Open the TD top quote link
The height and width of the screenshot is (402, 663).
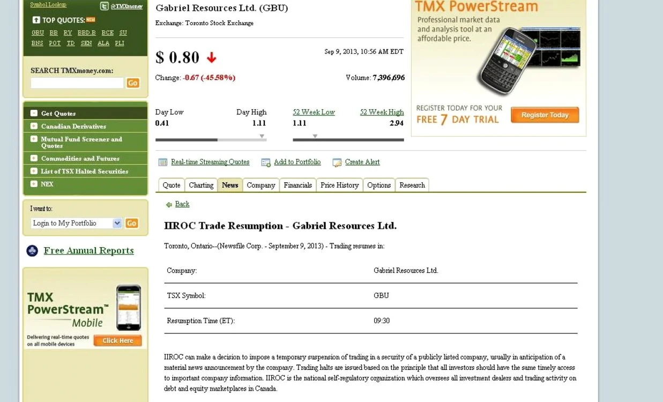(x=71, y=43)
